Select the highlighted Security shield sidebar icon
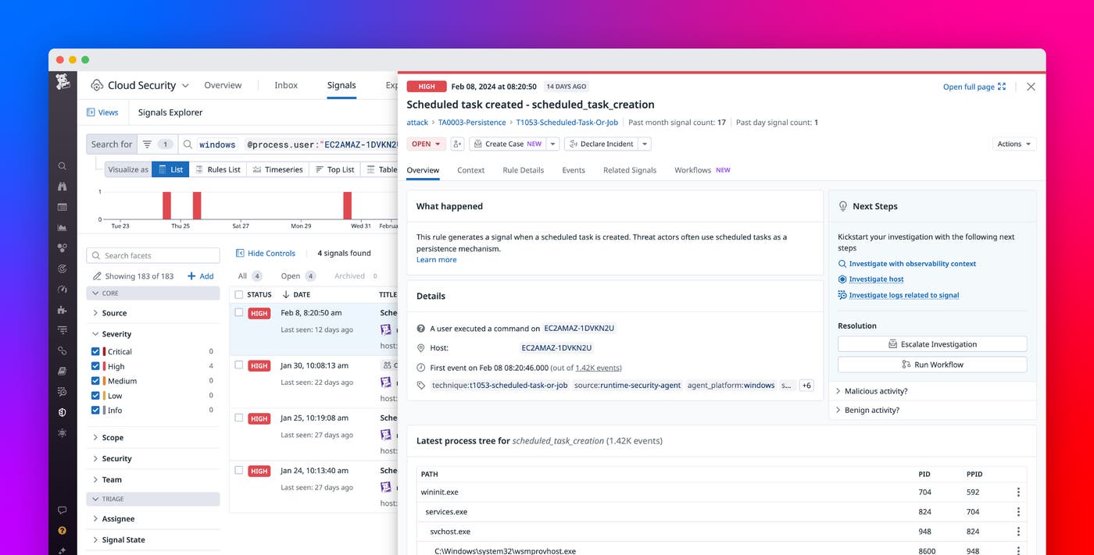The width and height of the screenshot is (1094, 555). point(63,411)
